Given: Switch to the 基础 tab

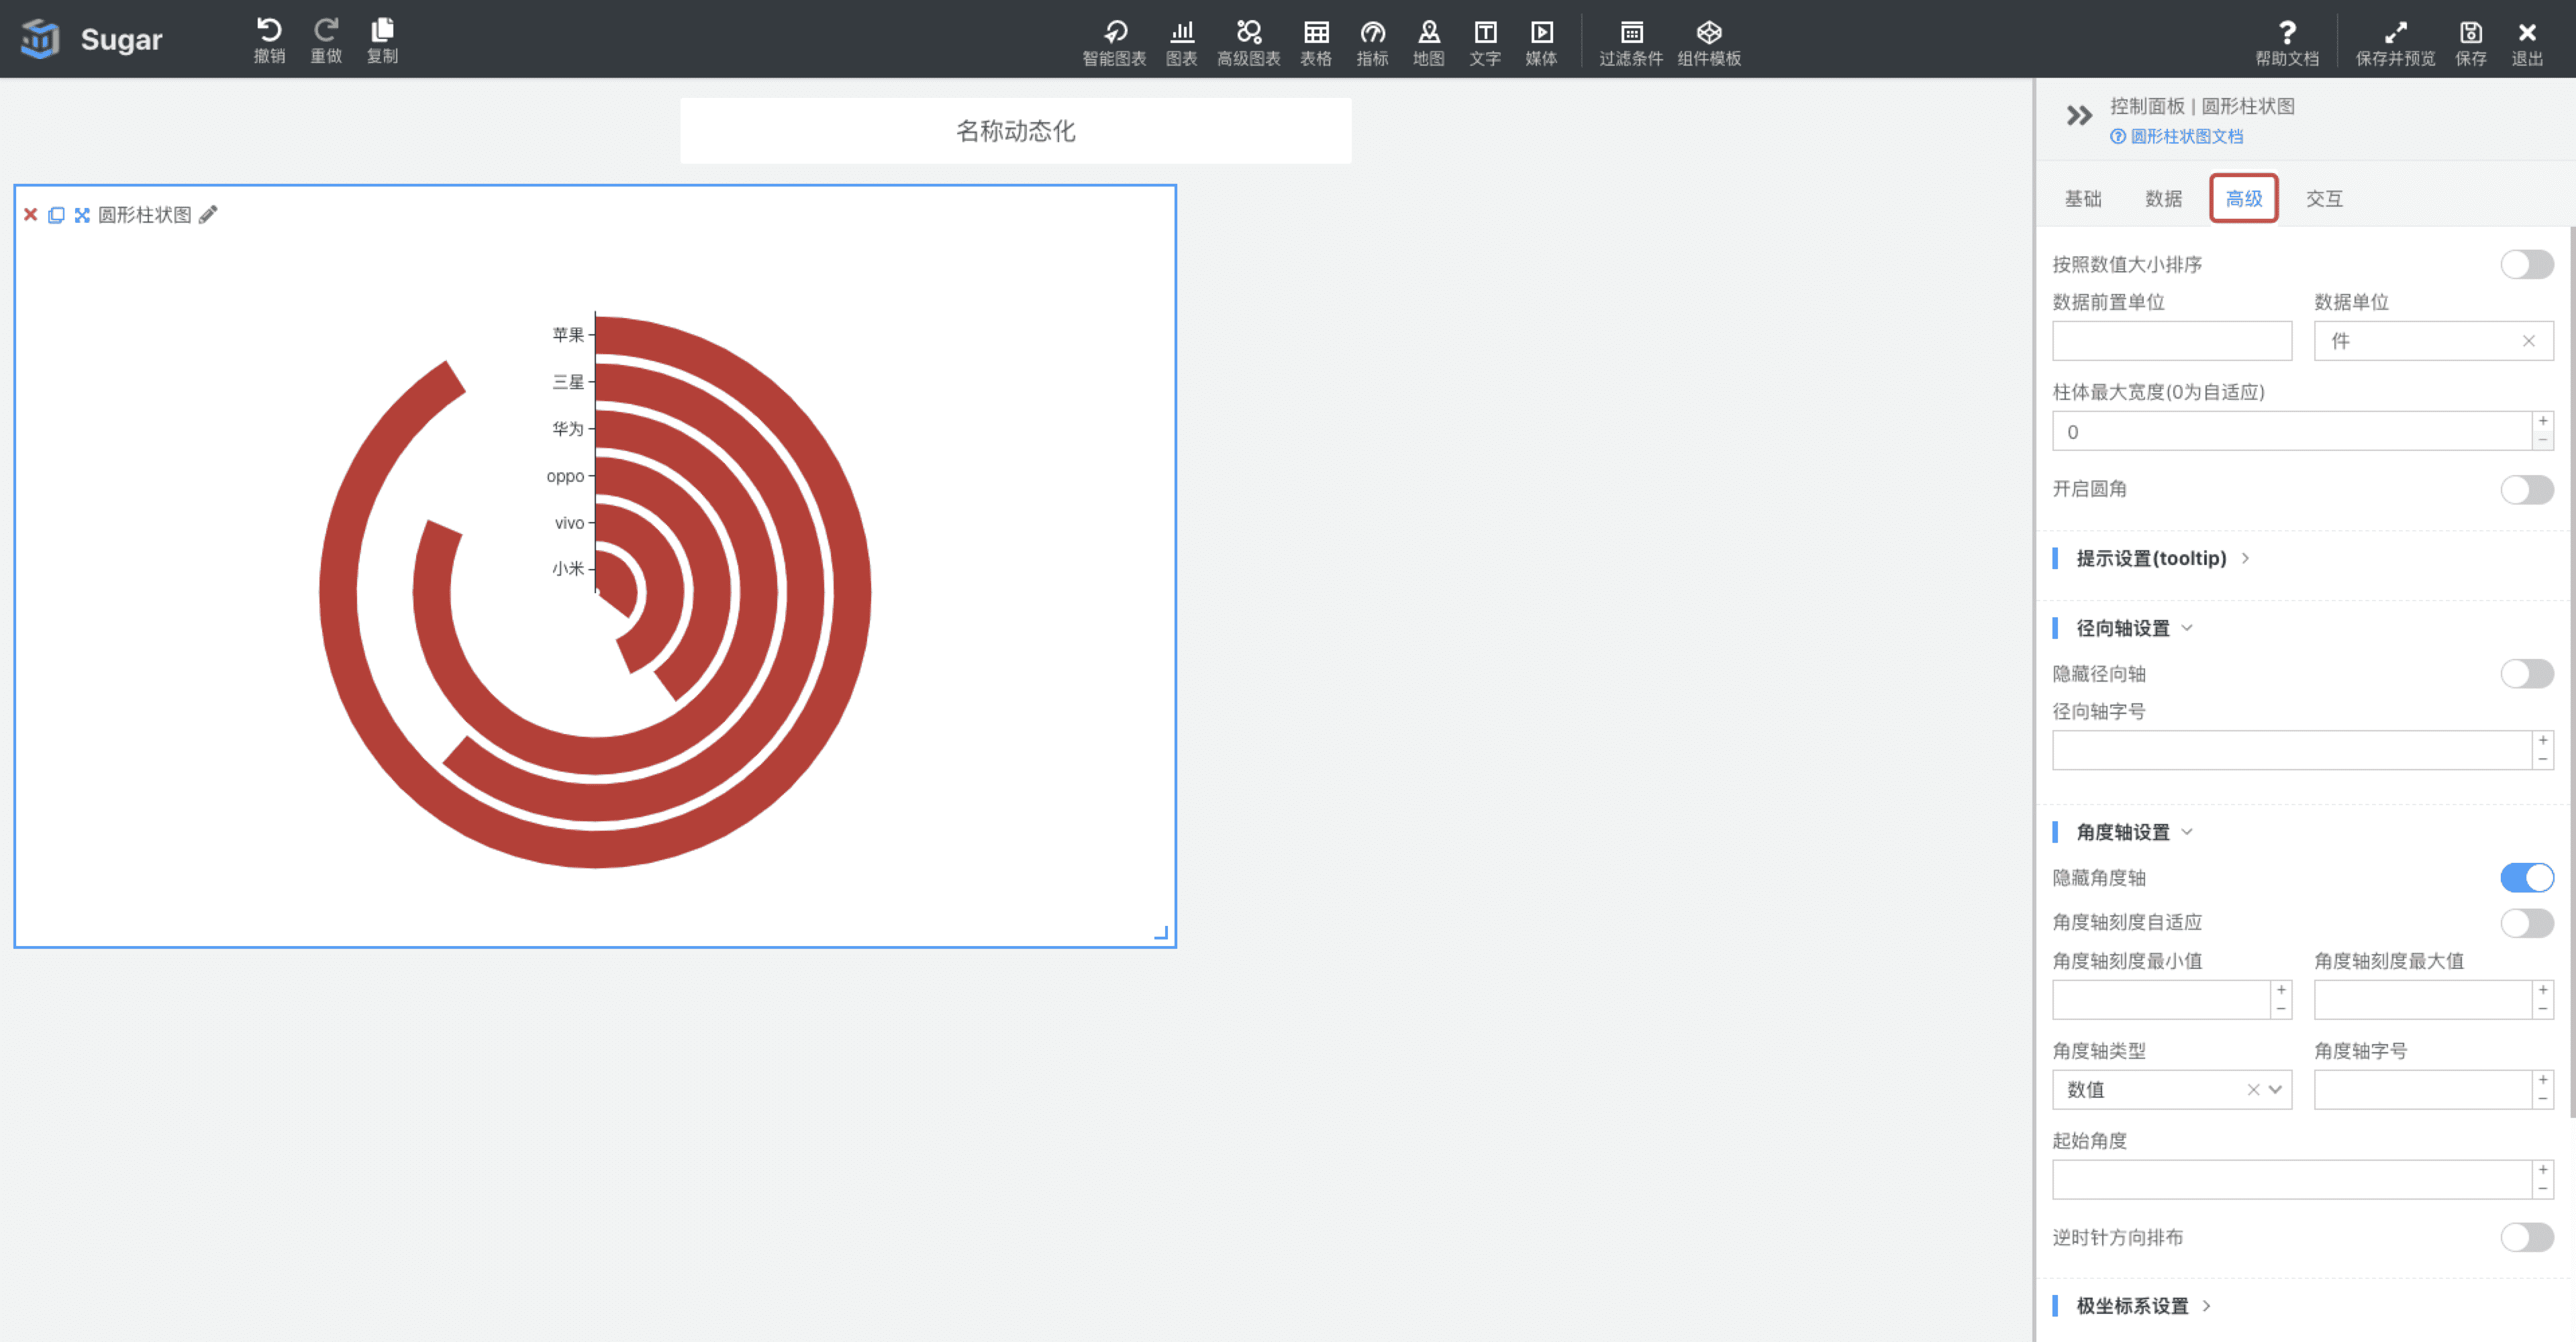Looking at the screenshot, I should (2082, 198).
